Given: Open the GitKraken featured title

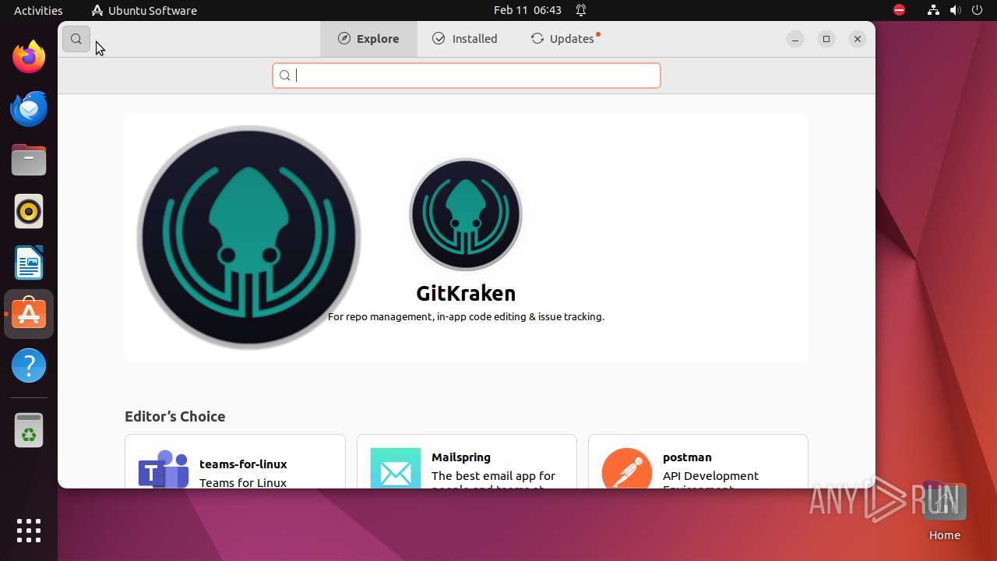Looking at the screenshot, I should point(466,293).
